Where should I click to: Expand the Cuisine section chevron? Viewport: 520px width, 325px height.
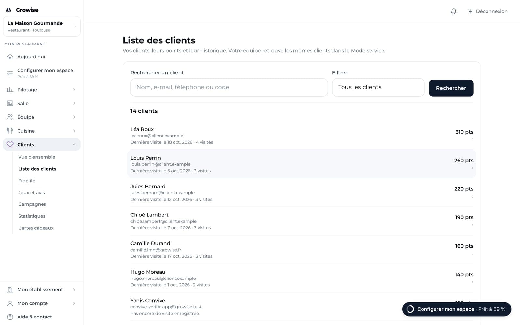click(74, 131)
